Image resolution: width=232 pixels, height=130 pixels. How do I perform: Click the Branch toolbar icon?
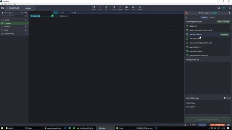point(120,8)
